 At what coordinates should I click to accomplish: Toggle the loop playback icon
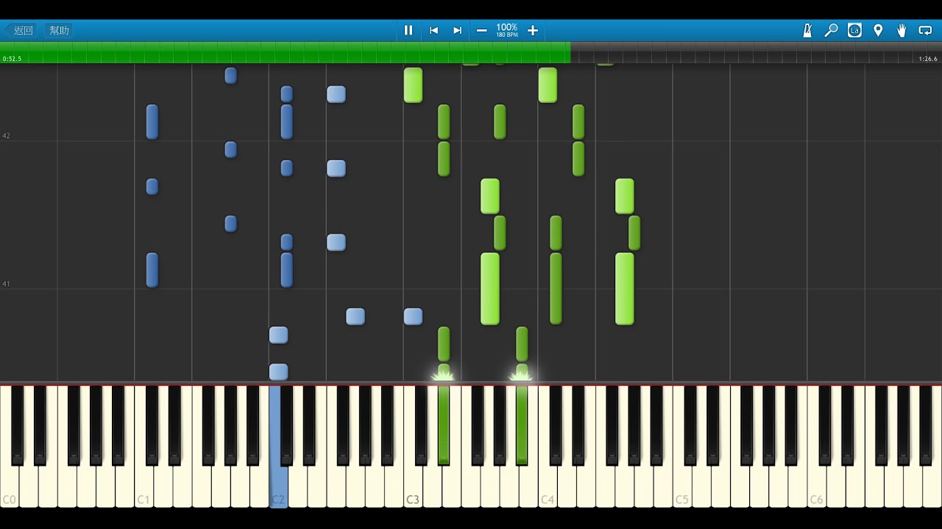coord(925,30)
